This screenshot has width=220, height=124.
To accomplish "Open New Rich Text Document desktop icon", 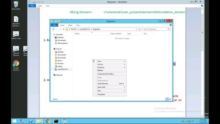I will click(x=16, y=21).
